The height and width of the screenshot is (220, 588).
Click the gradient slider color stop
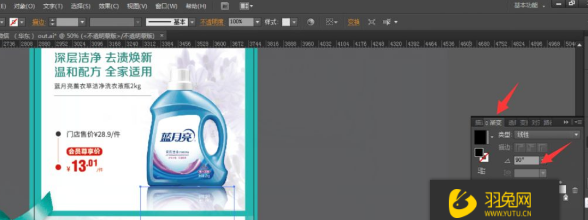coord(565,197)
